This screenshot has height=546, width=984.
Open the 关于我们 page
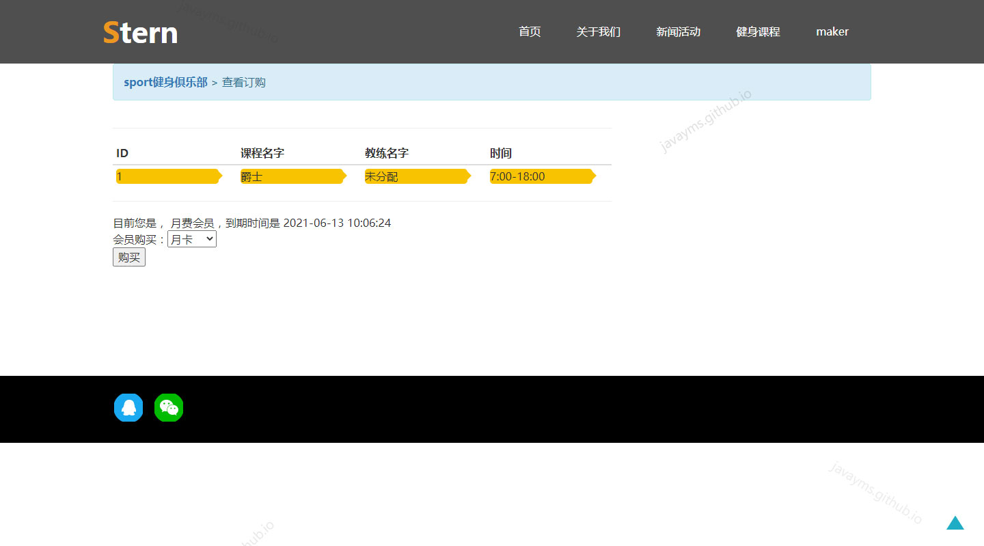[598, 31]
